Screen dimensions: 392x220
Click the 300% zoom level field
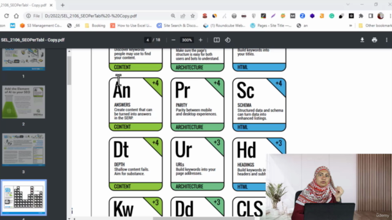point(187,40)
